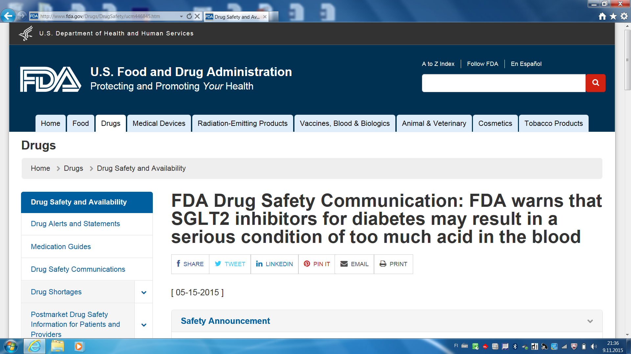
Task: Open Drug Safety Communications sidebar link
Action: [78, 269]
